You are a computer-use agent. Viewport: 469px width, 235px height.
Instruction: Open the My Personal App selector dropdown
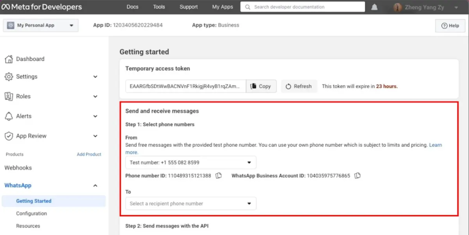tap(41, 26)
